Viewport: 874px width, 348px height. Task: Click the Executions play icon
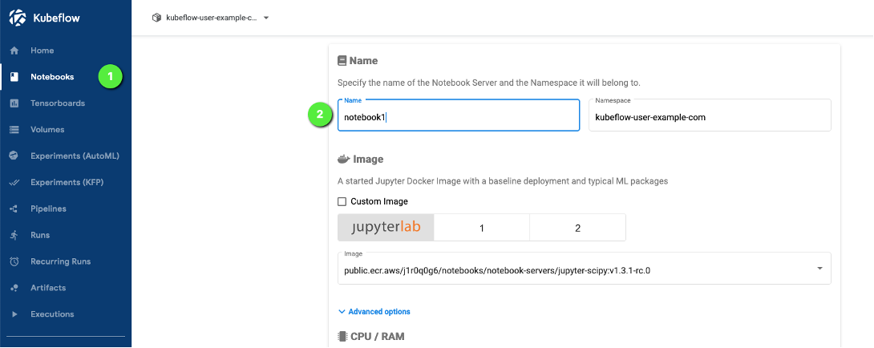pos(15,314)
